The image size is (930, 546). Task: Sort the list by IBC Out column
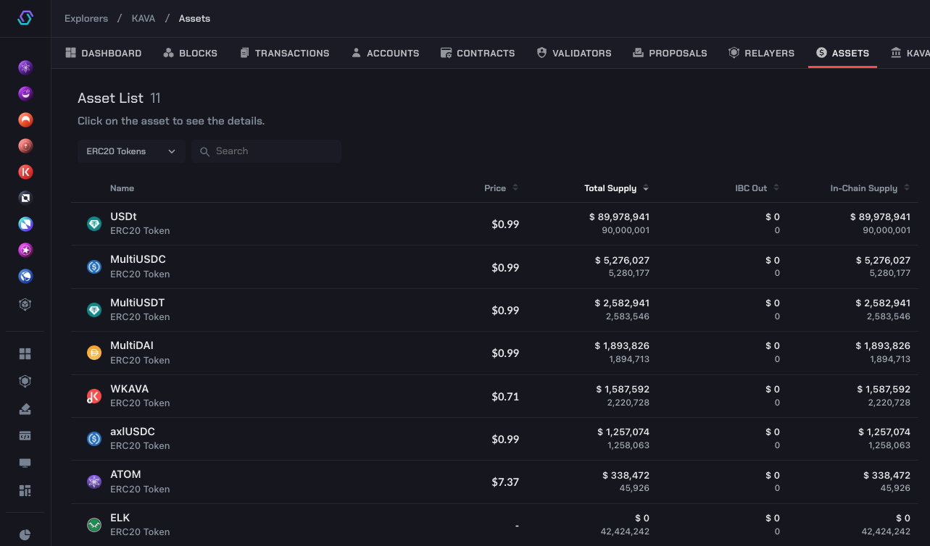point(757,188)
